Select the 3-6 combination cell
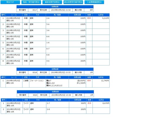The width and height of the screenshot is (147, 118). (x=57, y=32)
